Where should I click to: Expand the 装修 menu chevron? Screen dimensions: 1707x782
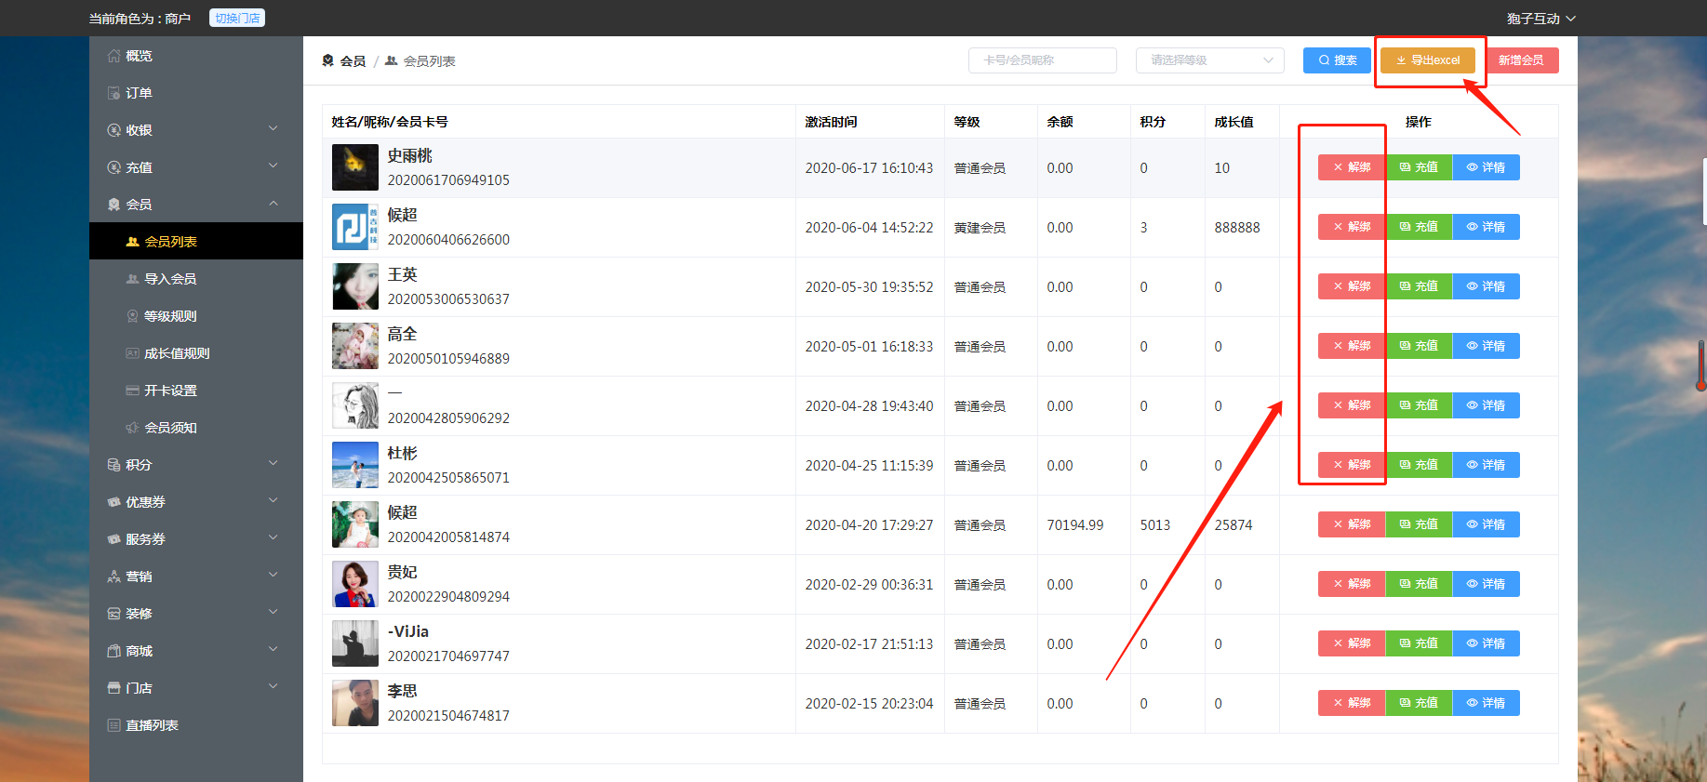click(273, 612)
